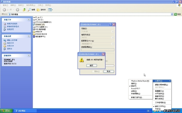This screenshot has height=113, width=182.
Task: Open 網路上的芳鄰 link
Action: tap(12, 40)
